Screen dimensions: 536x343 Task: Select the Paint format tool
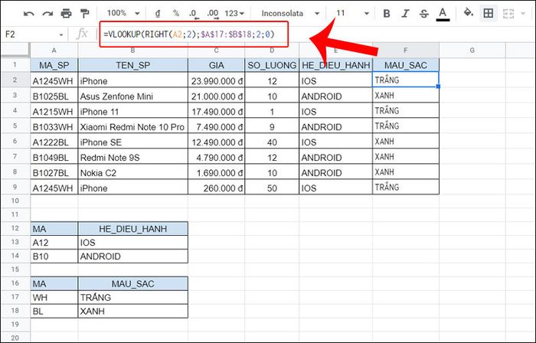point(84,14)
